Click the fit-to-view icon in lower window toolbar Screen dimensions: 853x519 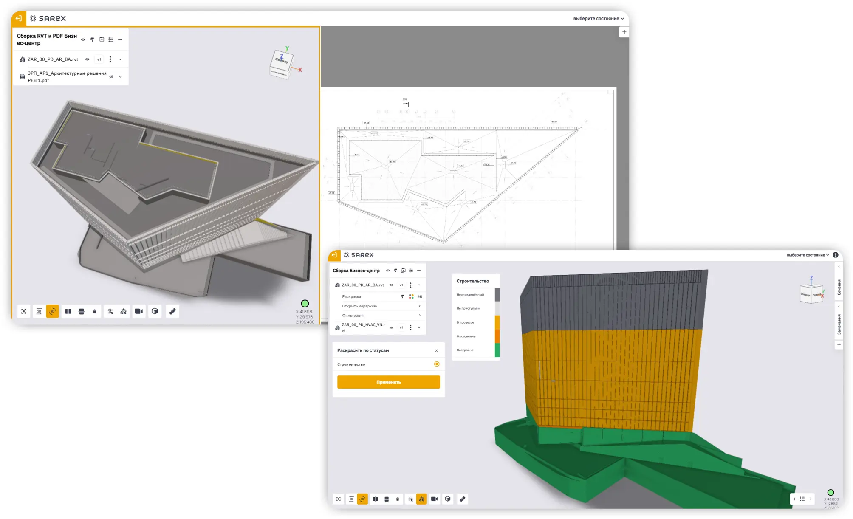tap(339, 499)
